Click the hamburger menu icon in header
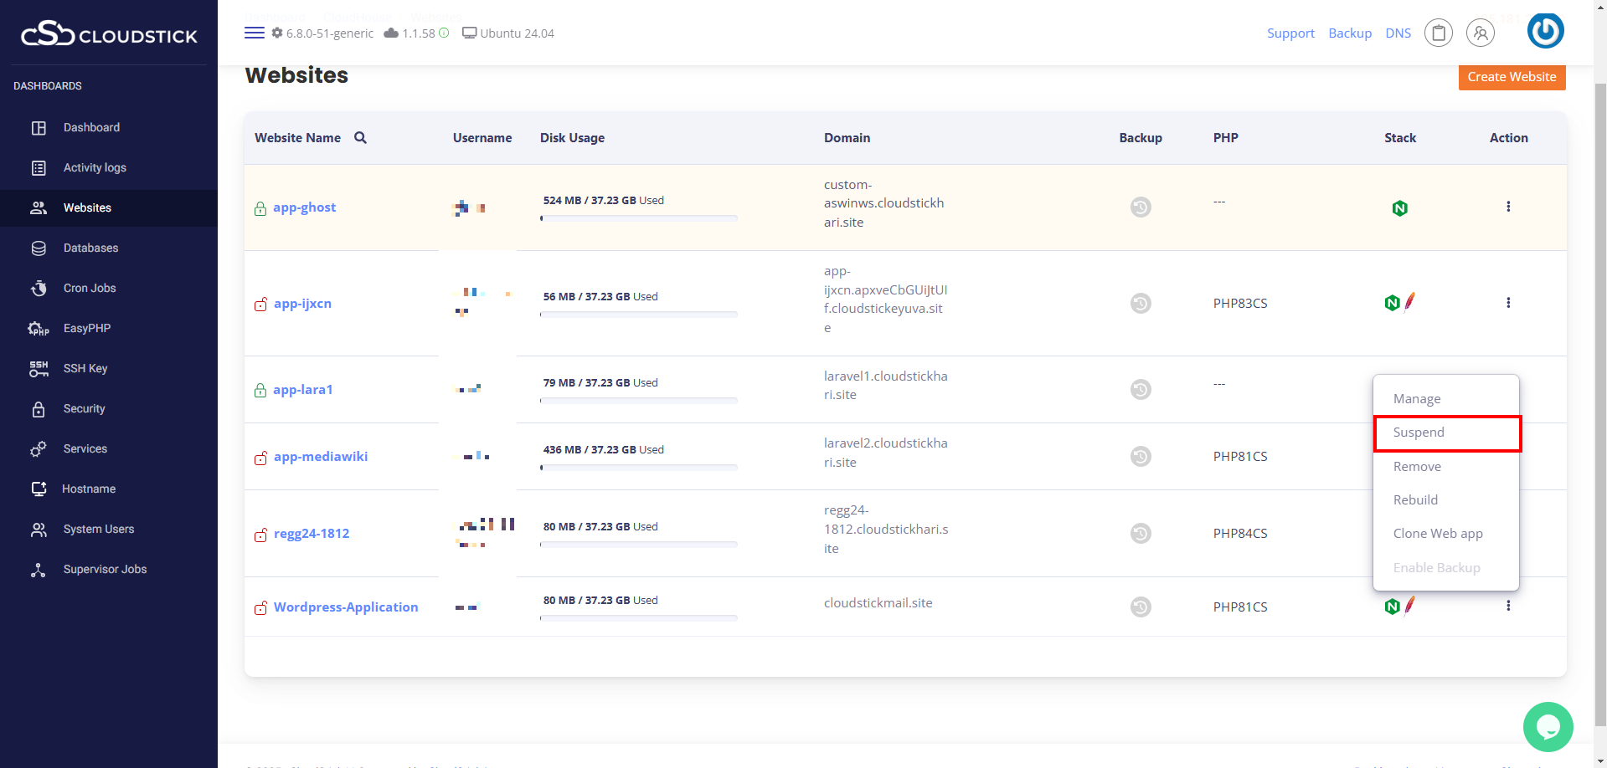This screenshot has height=768, width=1607. click(x=254, y=33)
